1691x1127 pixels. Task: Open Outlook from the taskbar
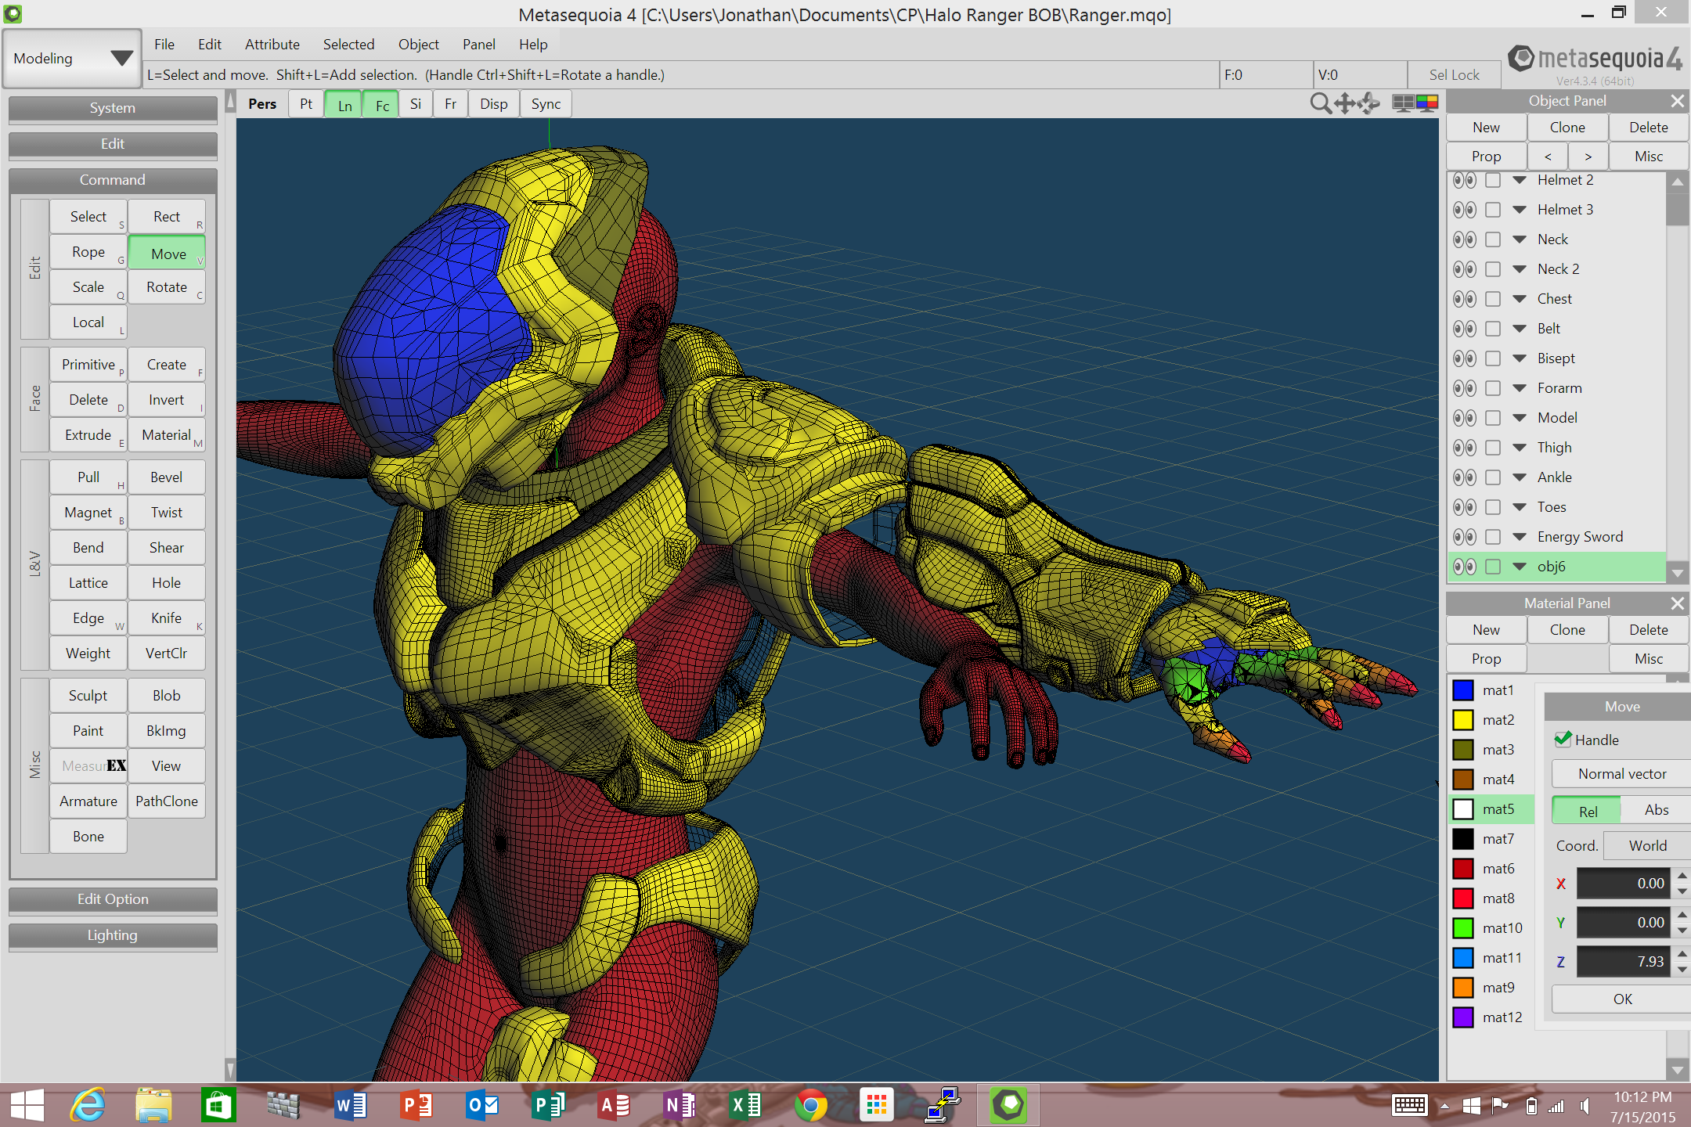pos(481,1105)
